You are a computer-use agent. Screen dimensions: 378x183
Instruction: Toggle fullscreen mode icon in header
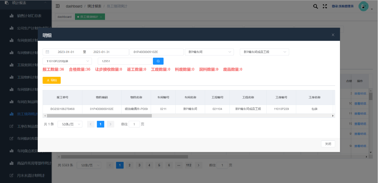[325, 6]
